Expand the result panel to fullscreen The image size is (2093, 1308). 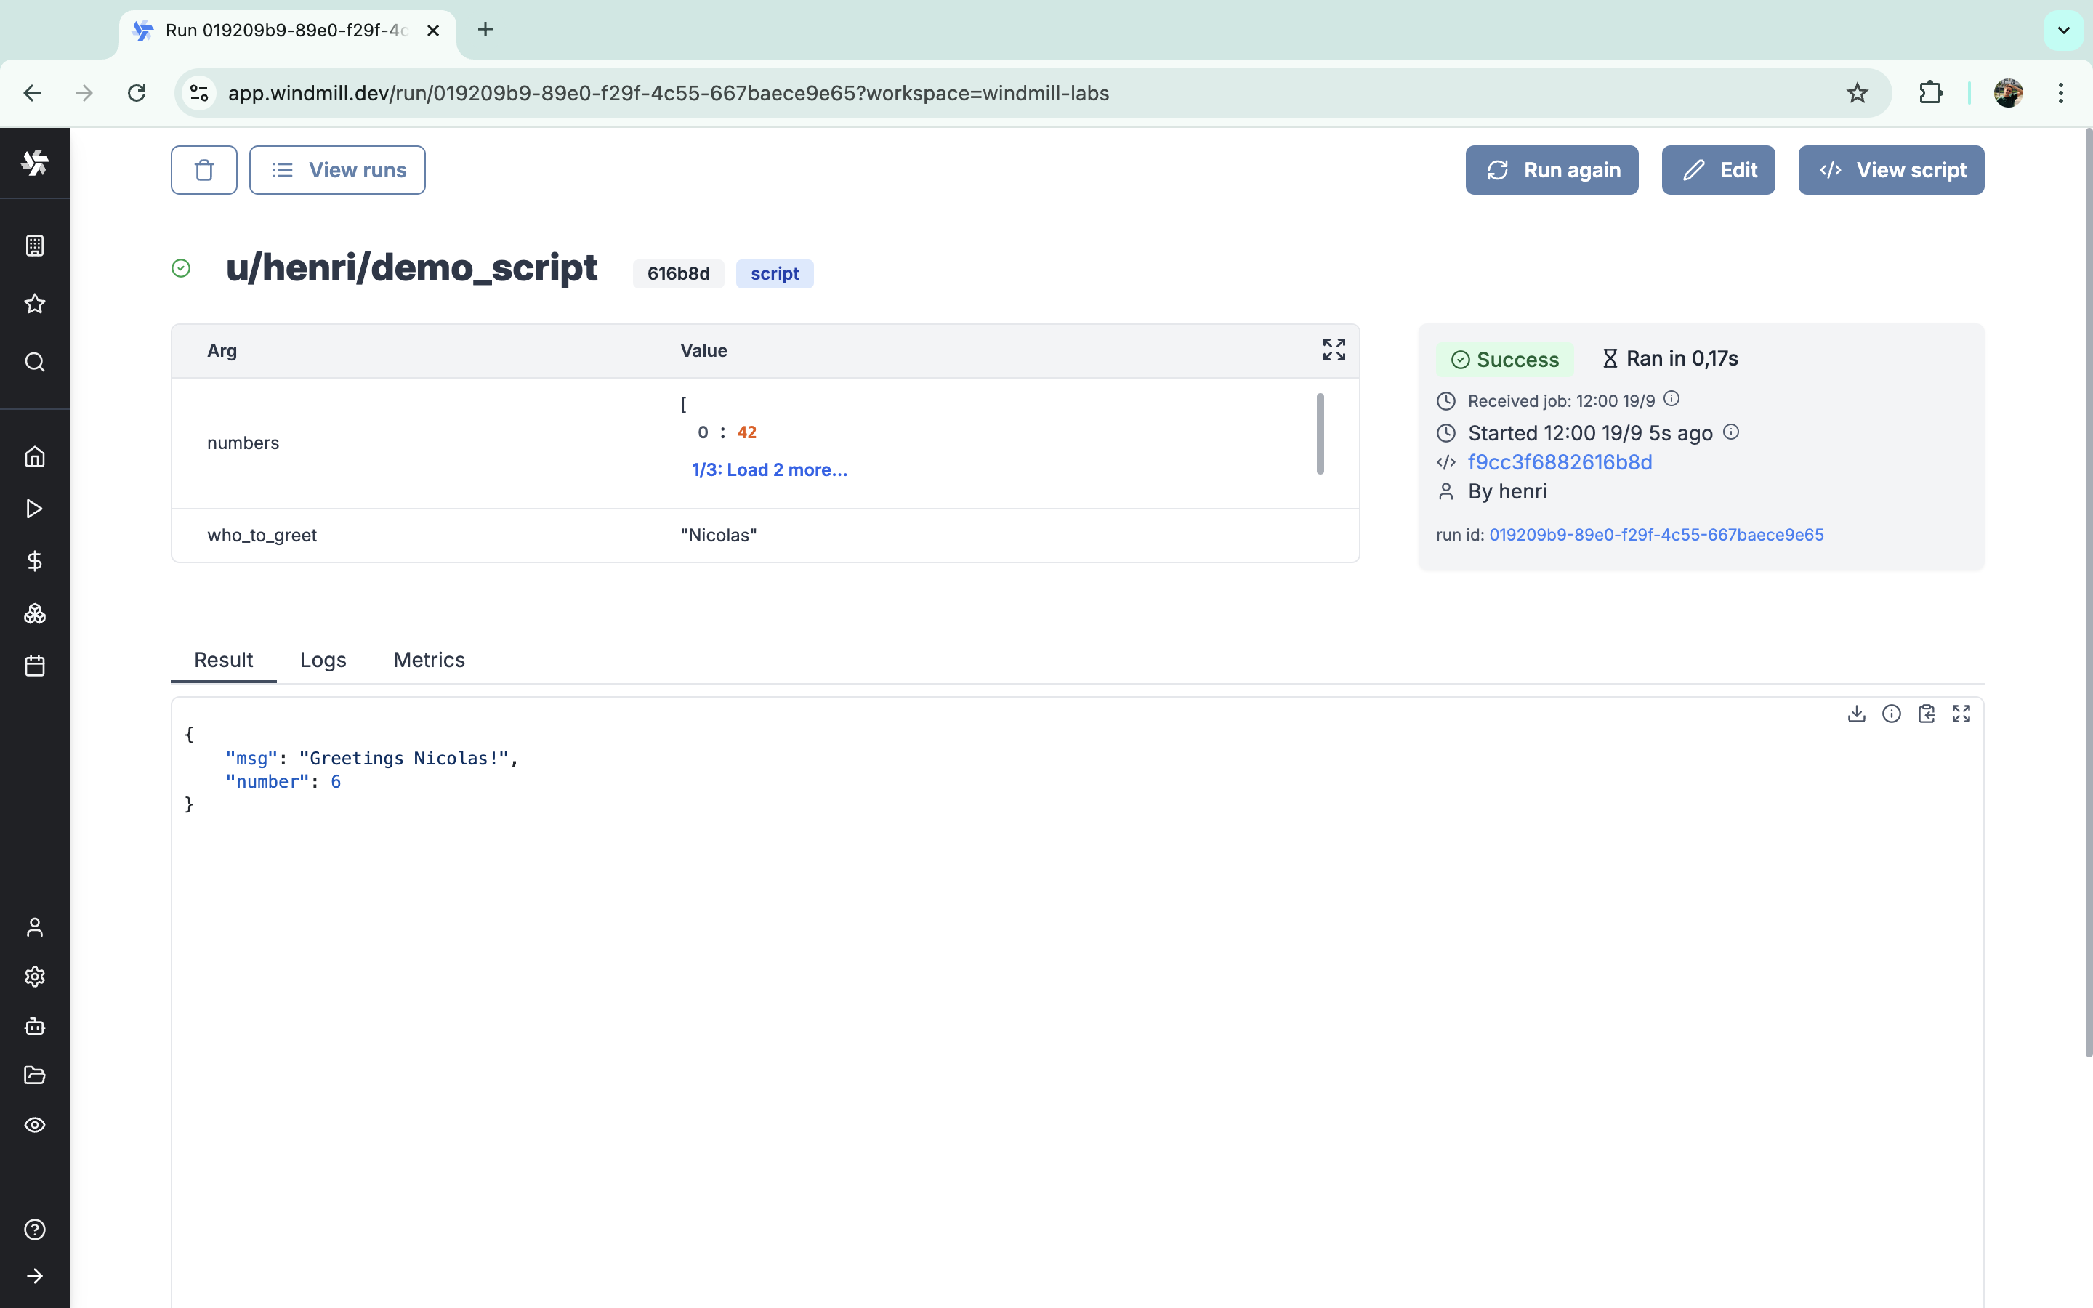point(1961,714)
